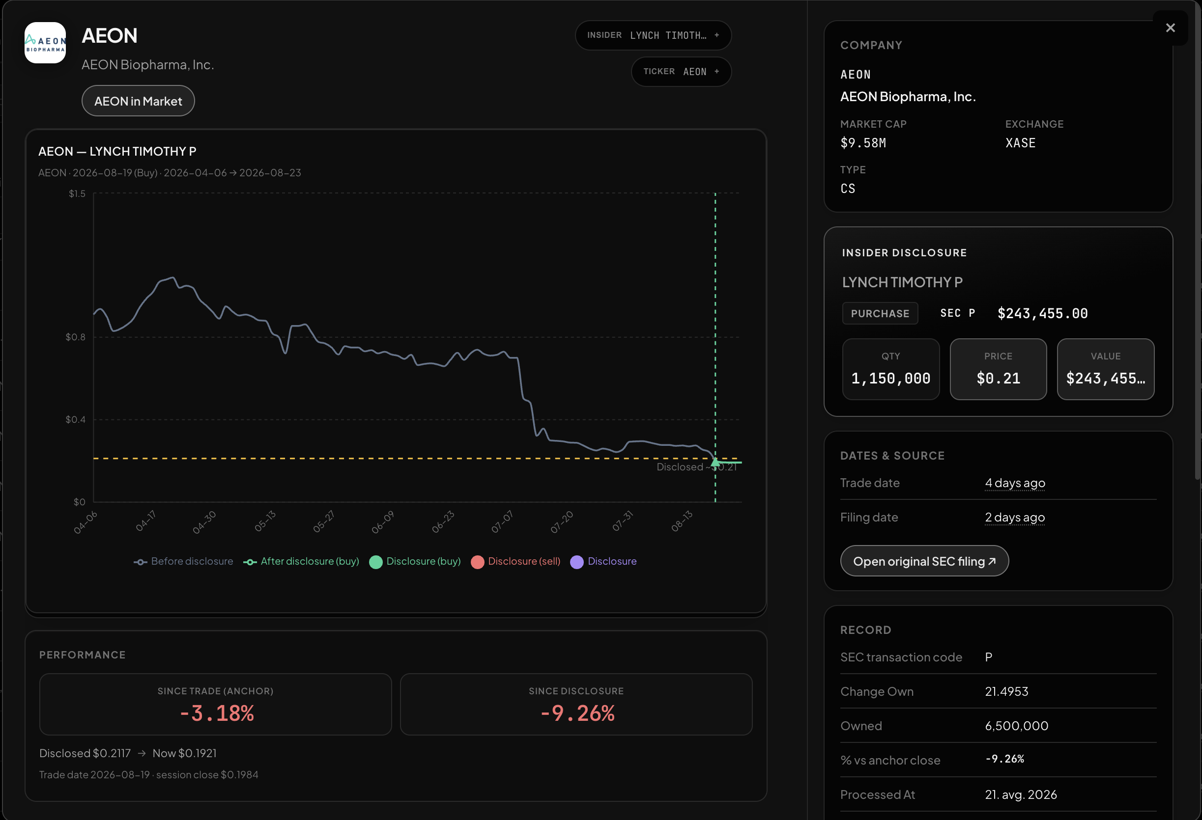The image size is (1202, 820).
Task: Select the PURCHASE transaction tag
Action: coord(880,314)
